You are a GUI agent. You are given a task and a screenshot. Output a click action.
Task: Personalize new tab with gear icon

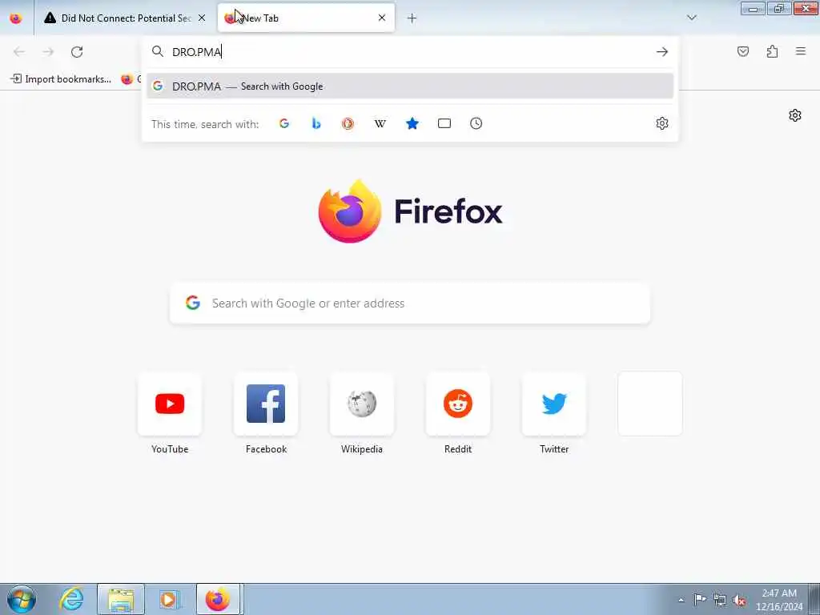pyautogui.click(x=795, y=115)
